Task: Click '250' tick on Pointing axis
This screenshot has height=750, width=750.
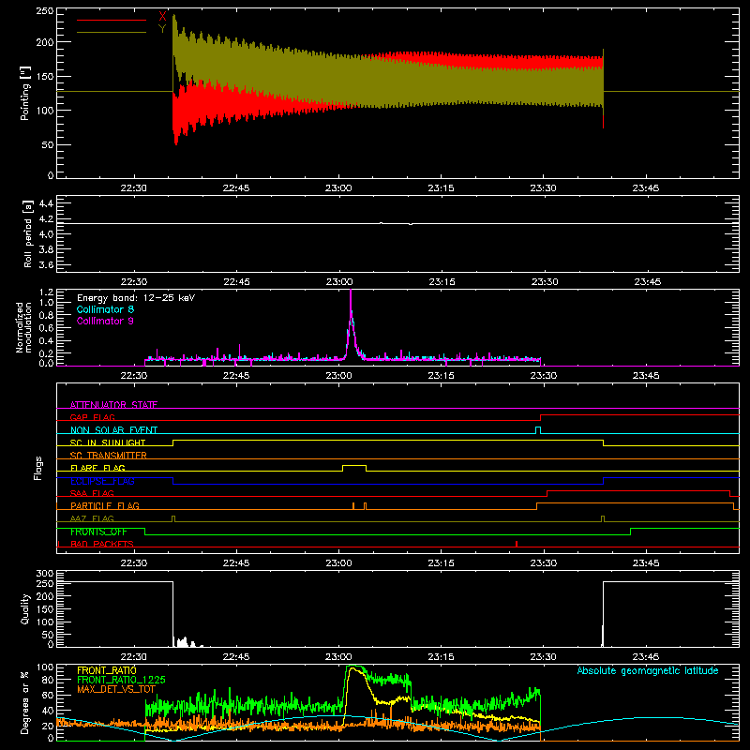Action: [x=45, y=11]
